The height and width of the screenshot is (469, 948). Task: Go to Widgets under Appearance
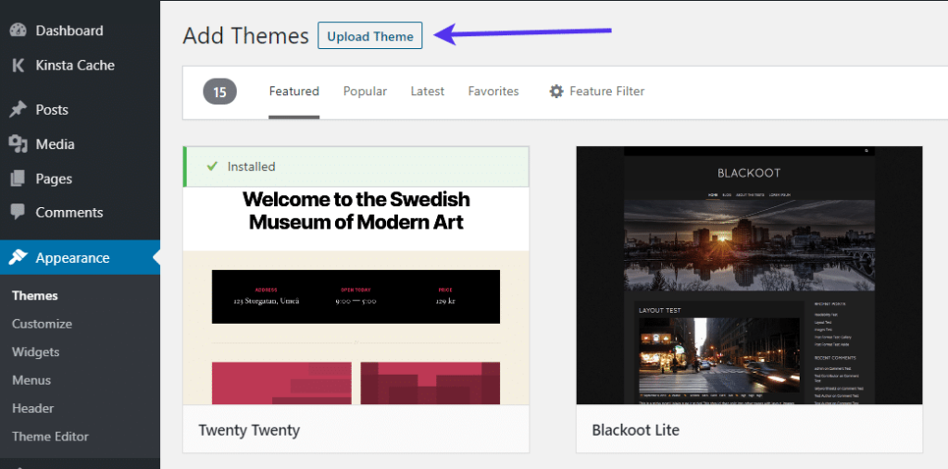point(35,352)
